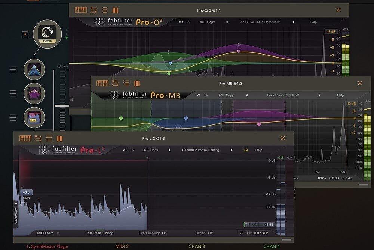Open the Pro-Q 3 effect node in channel strip
The height and width of the screenshot is (250, 374).
pos(34,70)
